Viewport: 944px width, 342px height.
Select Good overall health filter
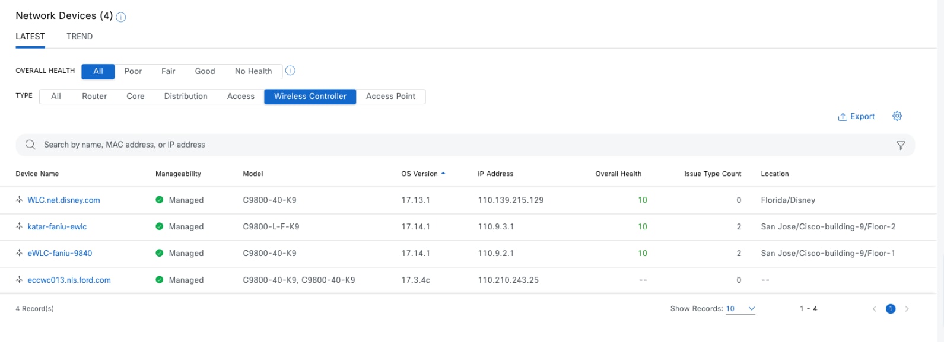[205, 71]
